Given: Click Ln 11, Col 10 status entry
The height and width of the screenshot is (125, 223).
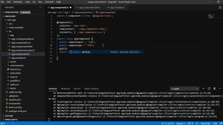Looking at the screenshot, I should point(168,123).
